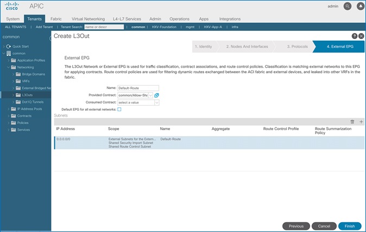Select the Tenants tab
Image resolution: width=366 pixels, height=232 pixels.
(x=34, y=19)
